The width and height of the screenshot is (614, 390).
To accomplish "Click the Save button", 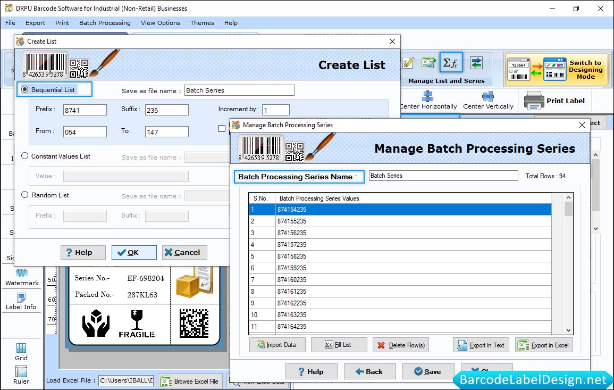I will point(428,371).
